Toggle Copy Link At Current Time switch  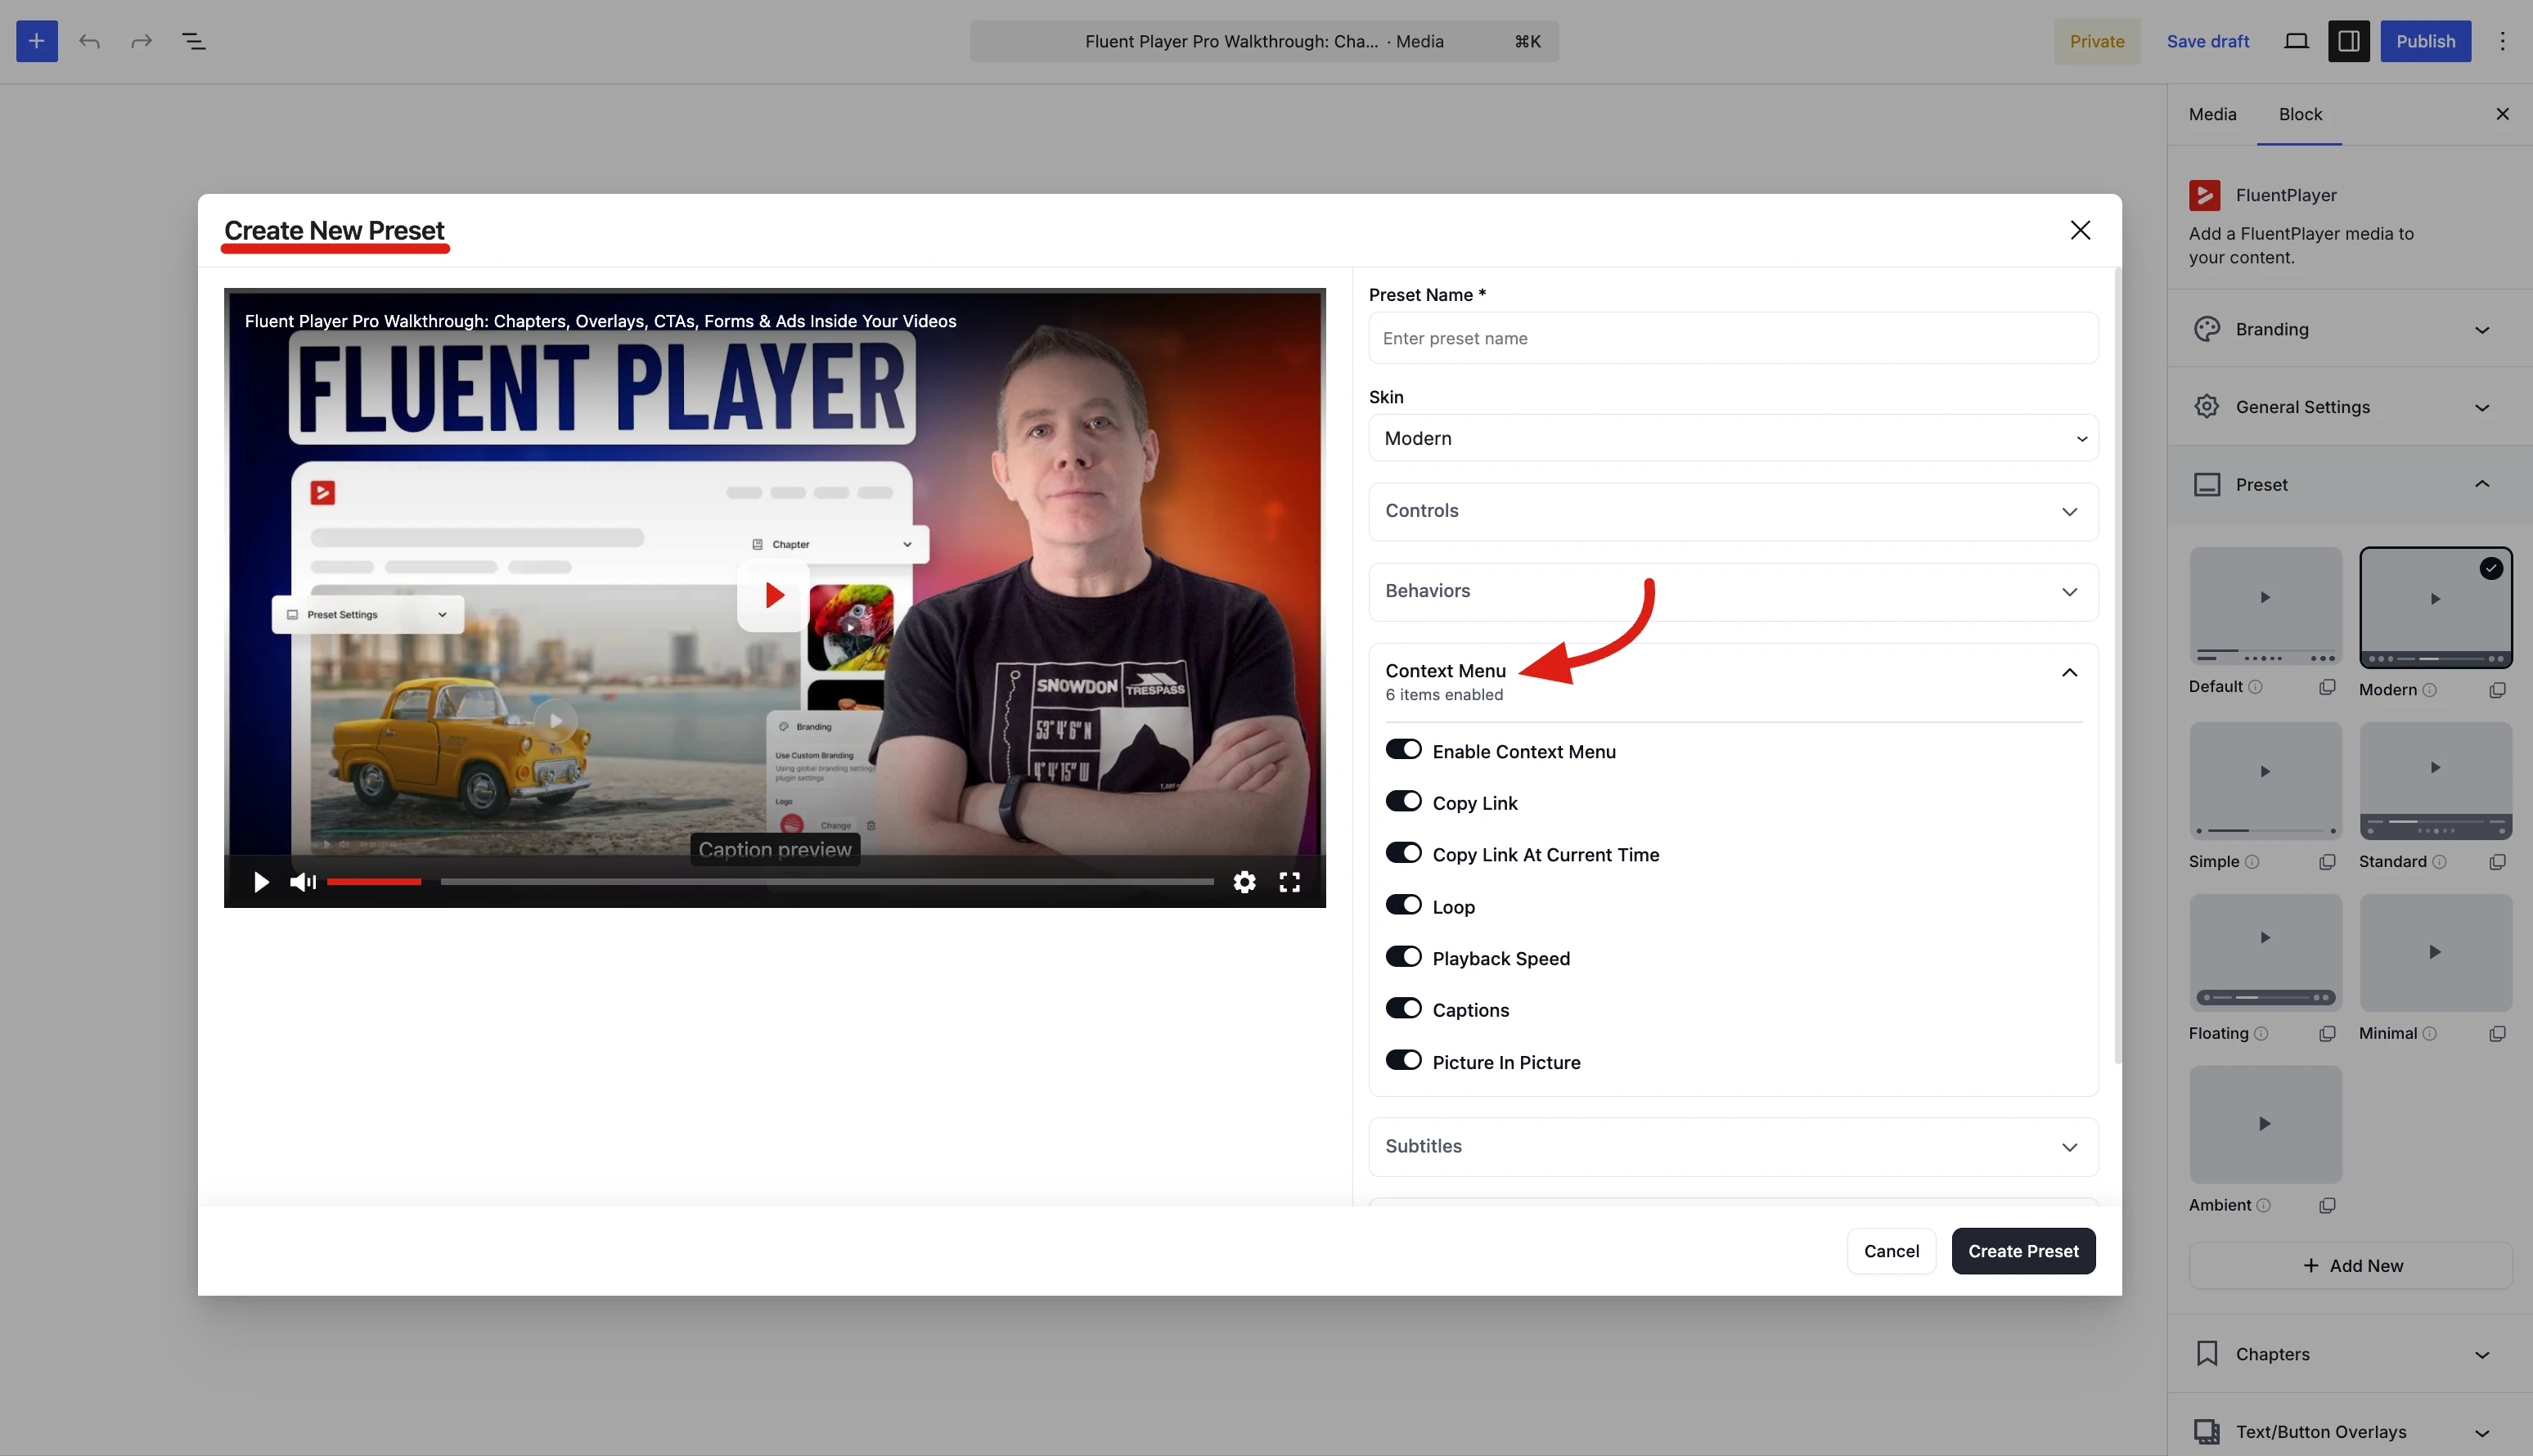click(1403, 853)
